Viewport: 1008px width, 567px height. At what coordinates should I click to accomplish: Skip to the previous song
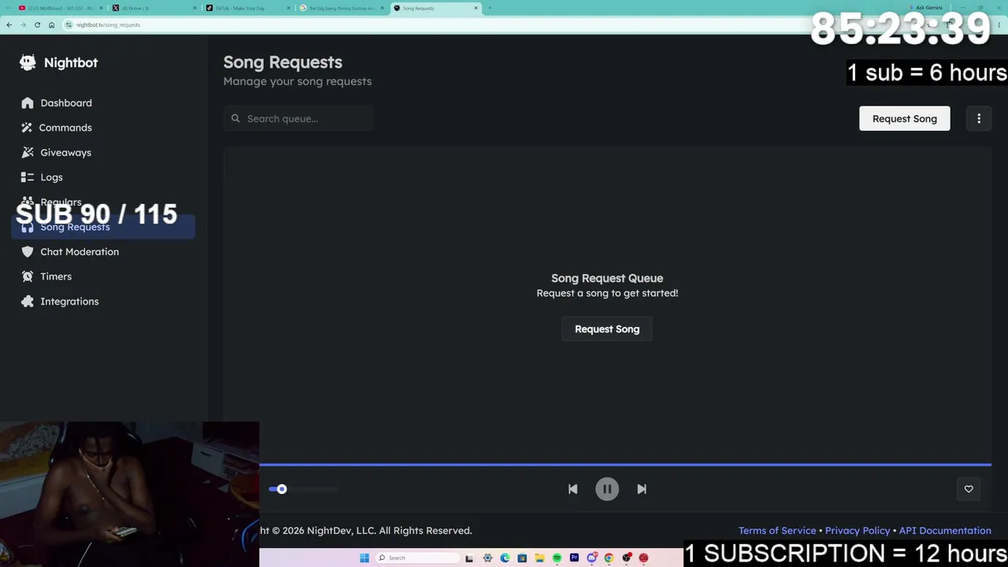pyautogui.click(x=573, y=489)
